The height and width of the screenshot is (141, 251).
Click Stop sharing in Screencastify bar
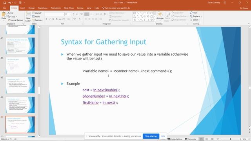click(x=151, y=136)
